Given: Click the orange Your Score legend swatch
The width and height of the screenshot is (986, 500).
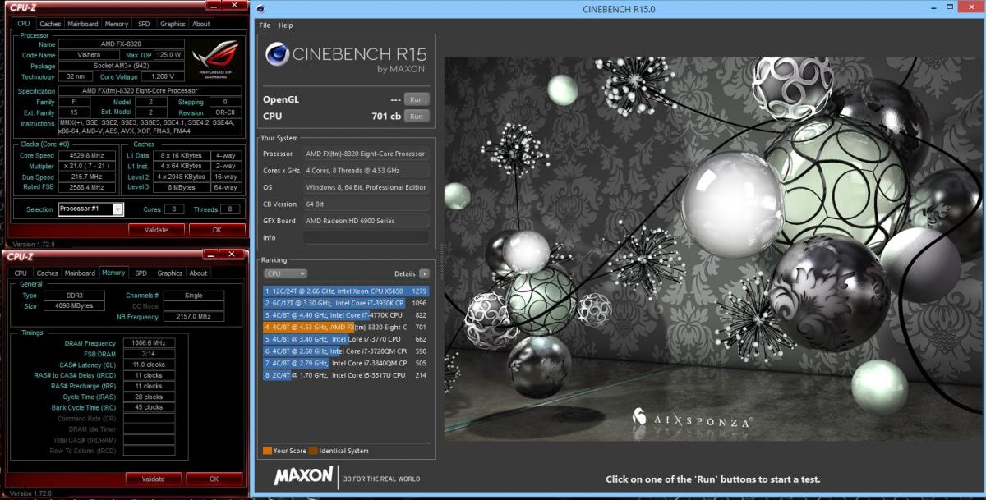Looking at the screenshot, I should pos(268,451).
